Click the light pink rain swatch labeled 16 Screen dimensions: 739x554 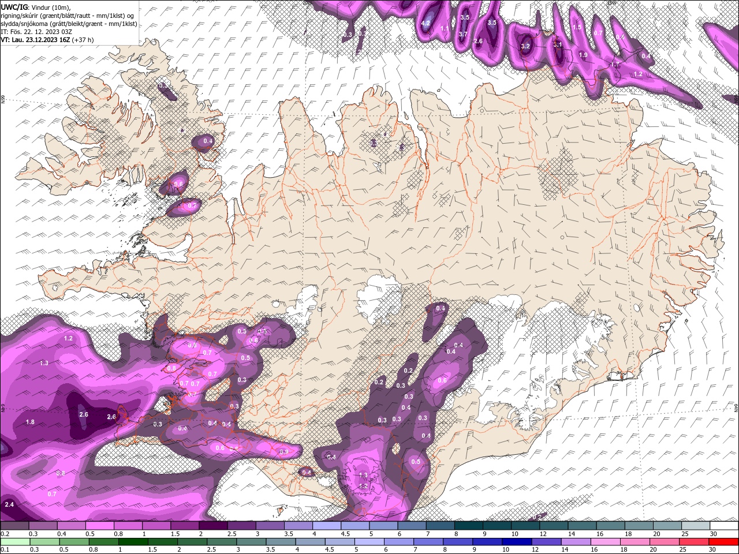605,542
